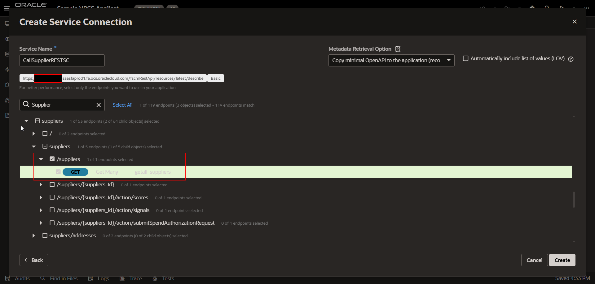Viewport: 595px width, 284px height.
Task: Expand the "/" node
Action: (33, 134)
